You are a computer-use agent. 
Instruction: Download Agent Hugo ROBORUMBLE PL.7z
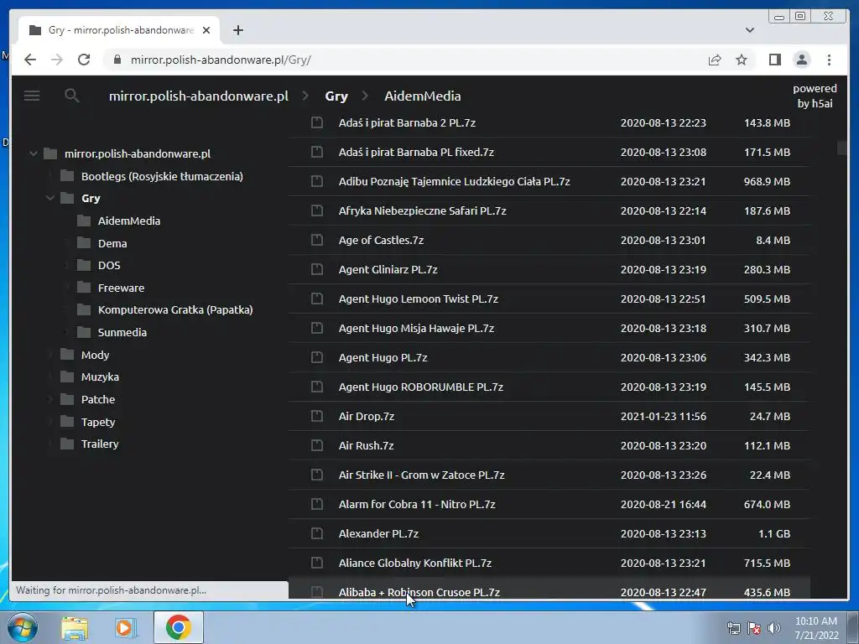[421, 387]
